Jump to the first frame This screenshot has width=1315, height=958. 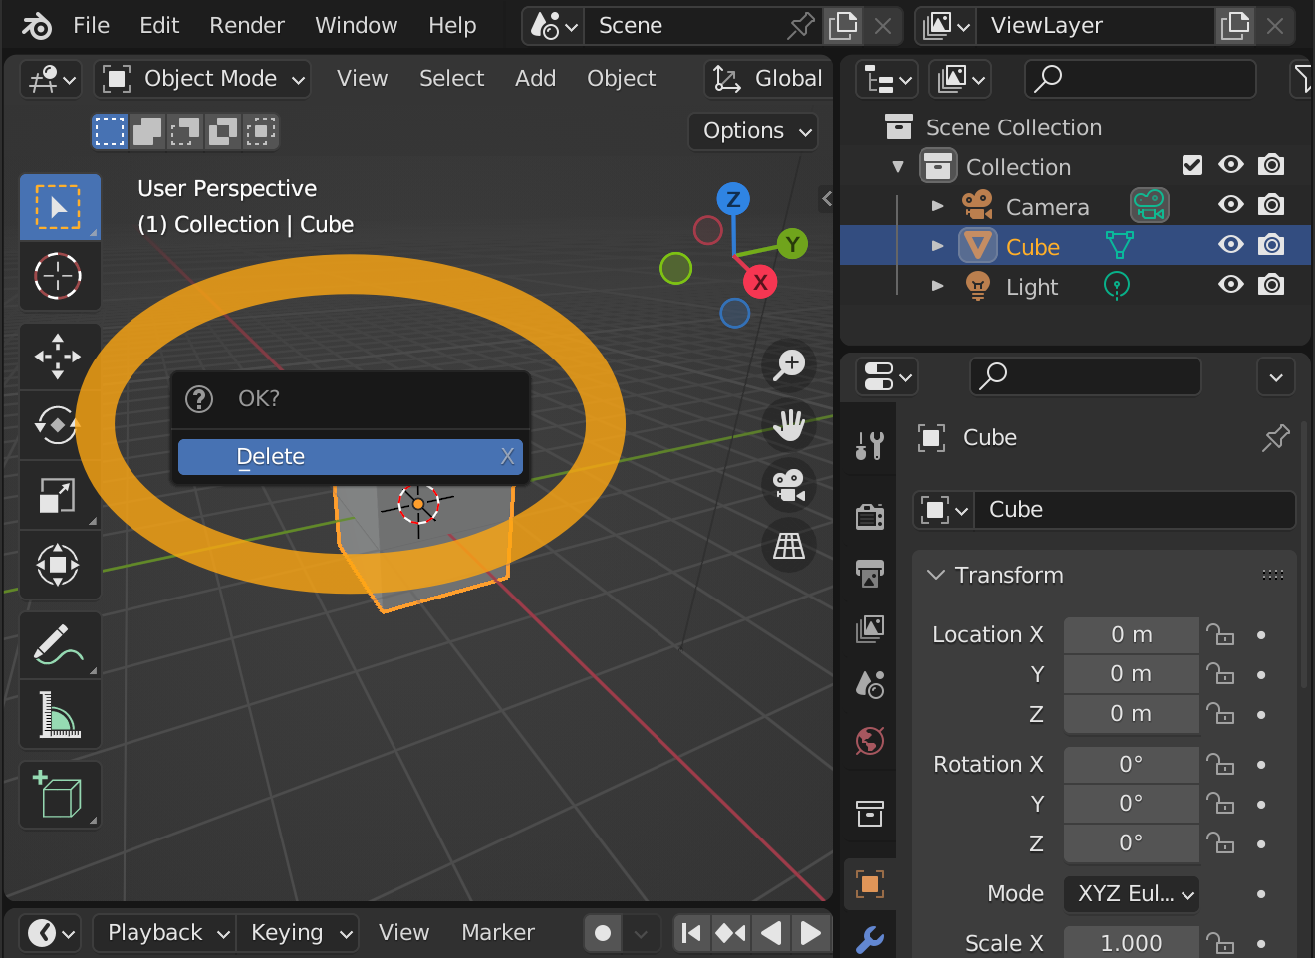[x=691, y=933]
